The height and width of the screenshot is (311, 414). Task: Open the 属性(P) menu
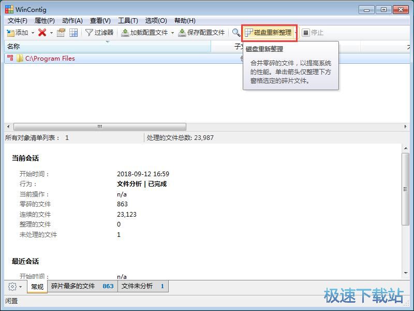pos(45,21)
